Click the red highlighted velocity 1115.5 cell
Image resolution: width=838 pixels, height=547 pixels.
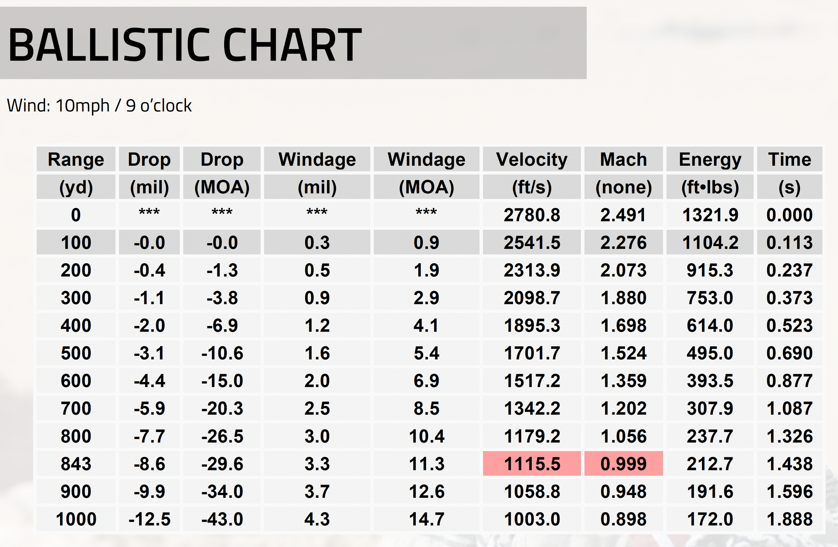(532, 464)
